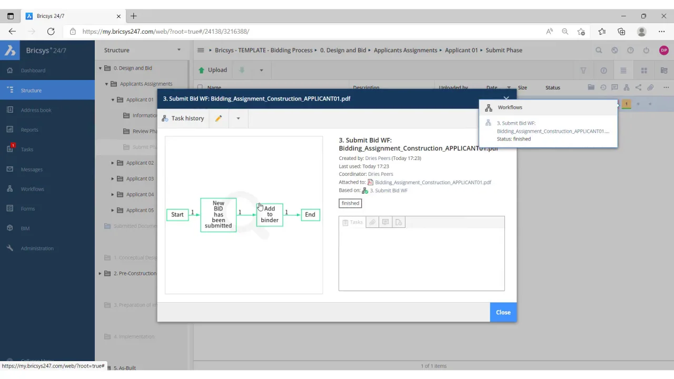This screenshot has width=674, height=379.
Task: Click the power logout icon
Action: coord(646,51)
